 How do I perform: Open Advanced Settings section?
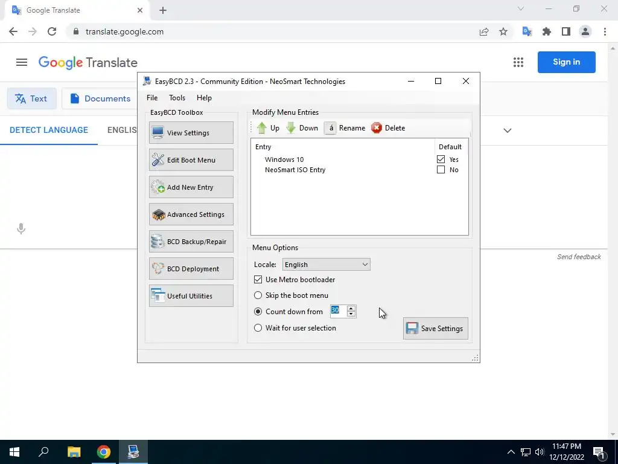tap(191, 214)
